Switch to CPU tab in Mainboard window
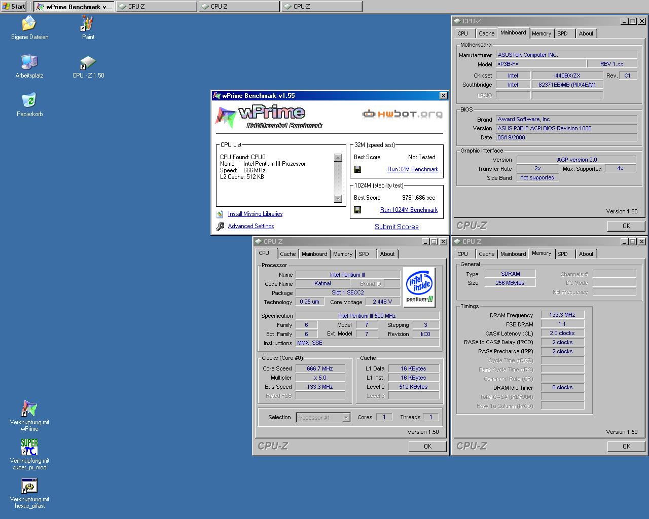Image resolution: width=649 pixels, height=519 pixels. coord(463,34)
